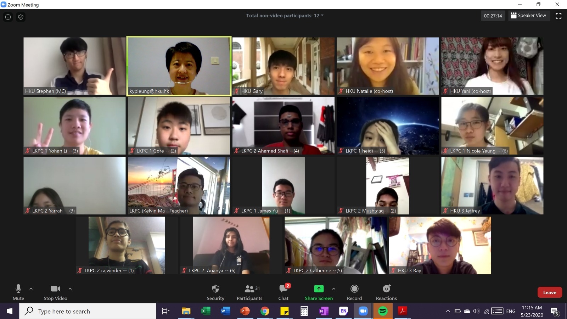567x319 pixels.
Task: Switch the ENG input language
Action: (511, 311)
